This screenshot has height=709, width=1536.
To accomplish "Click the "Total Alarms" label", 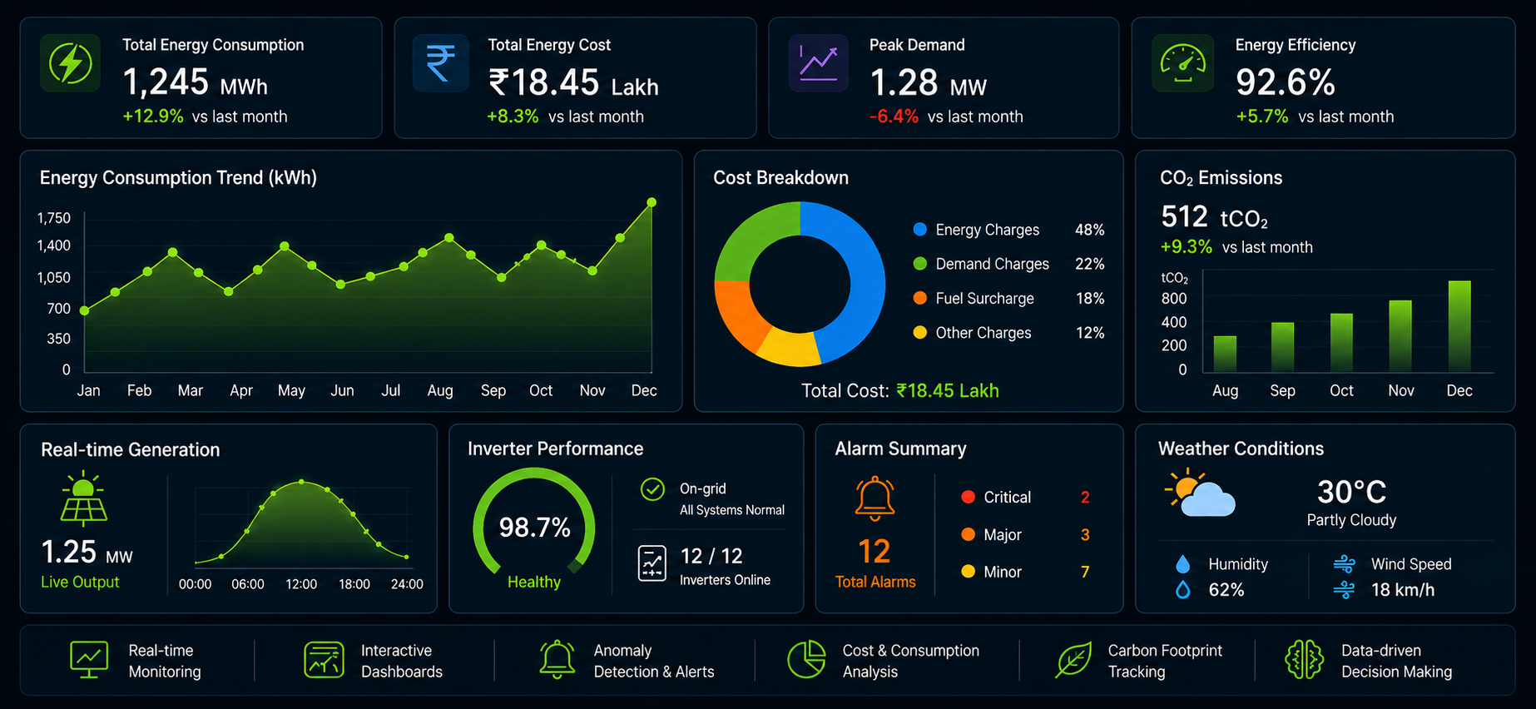I will (x=875, y=582).
